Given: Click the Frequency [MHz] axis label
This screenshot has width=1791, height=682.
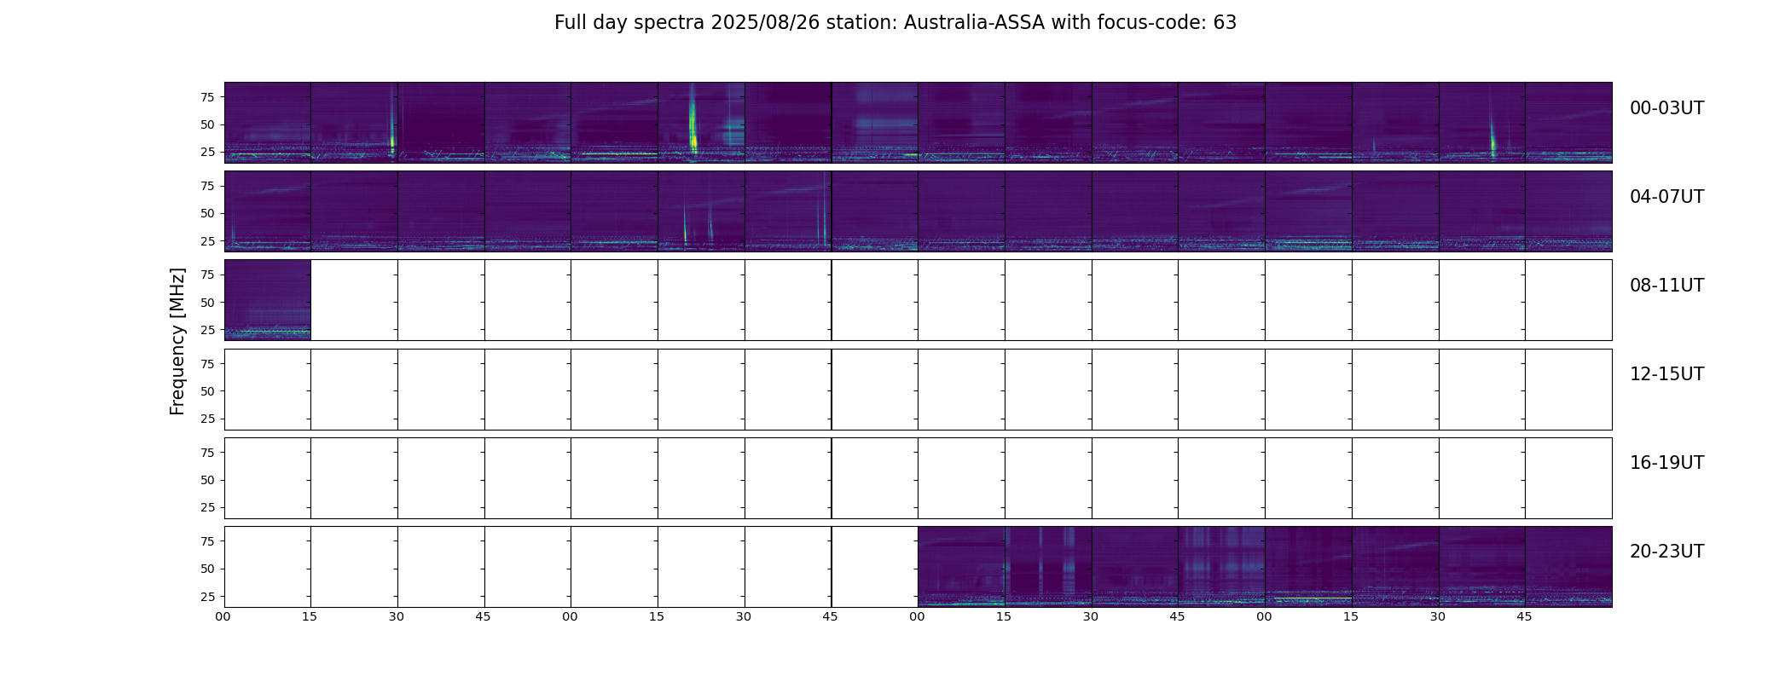Looking at the screenshot, I should 177,342.
